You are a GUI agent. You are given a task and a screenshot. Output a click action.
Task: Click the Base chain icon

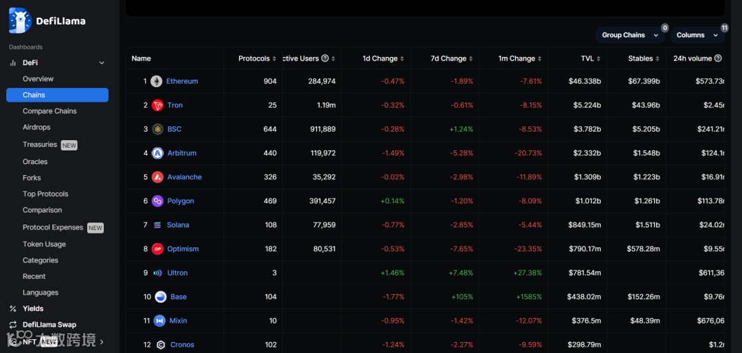point(160,297)
